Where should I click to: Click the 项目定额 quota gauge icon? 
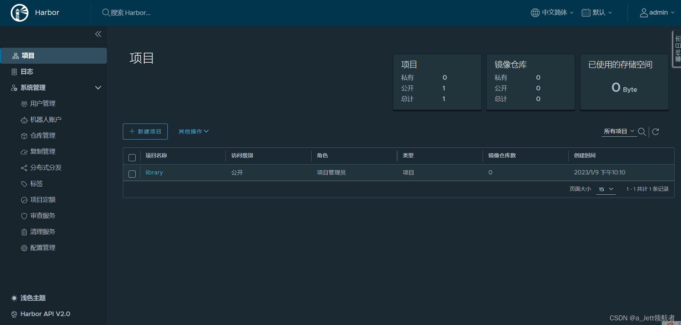pos(24,200)
